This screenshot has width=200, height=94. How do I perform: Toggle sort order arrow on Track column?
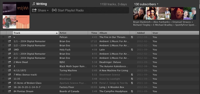[x=57, y=33]
